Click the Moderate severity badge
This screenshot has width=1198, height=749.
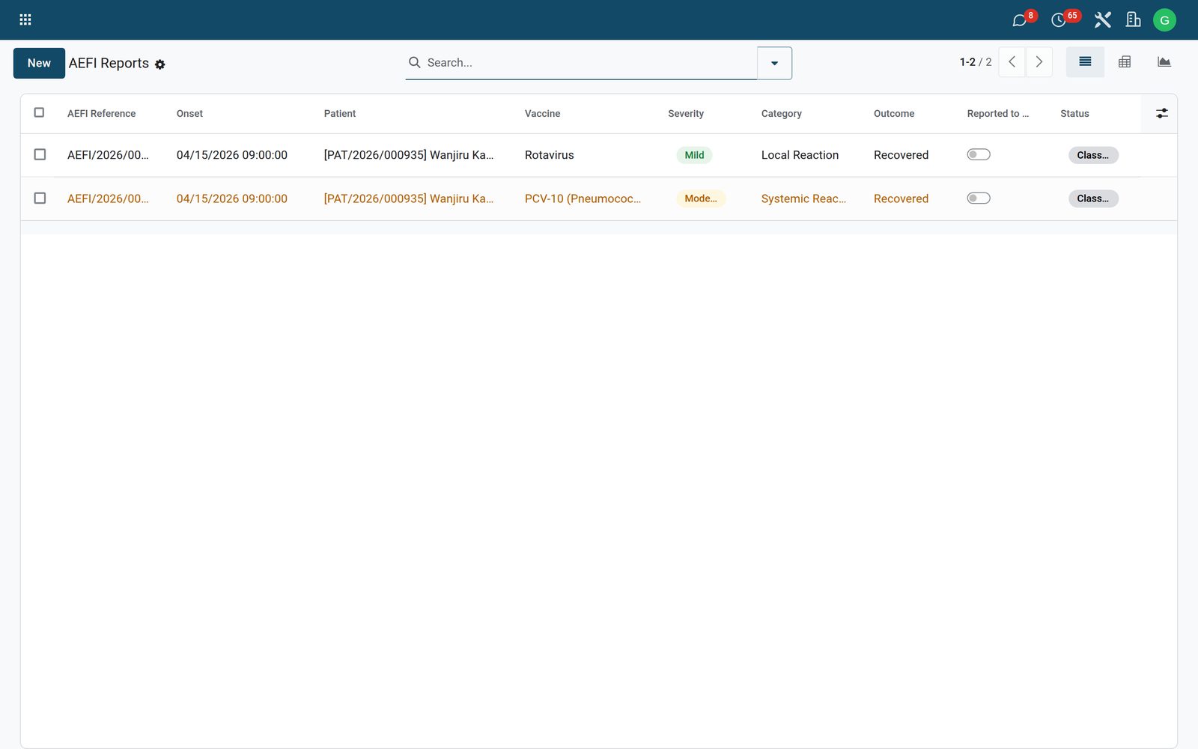point(701,198)
